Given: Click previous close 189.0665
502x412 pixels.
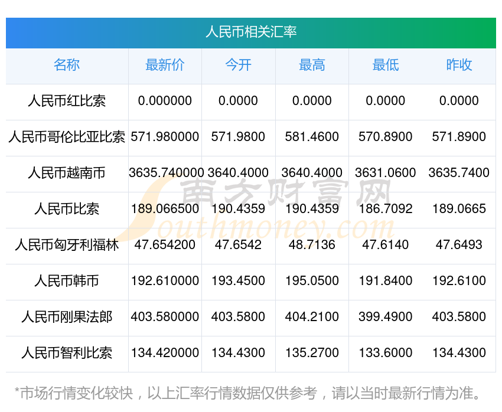Looking at the screenshot, I should [459, 209].
